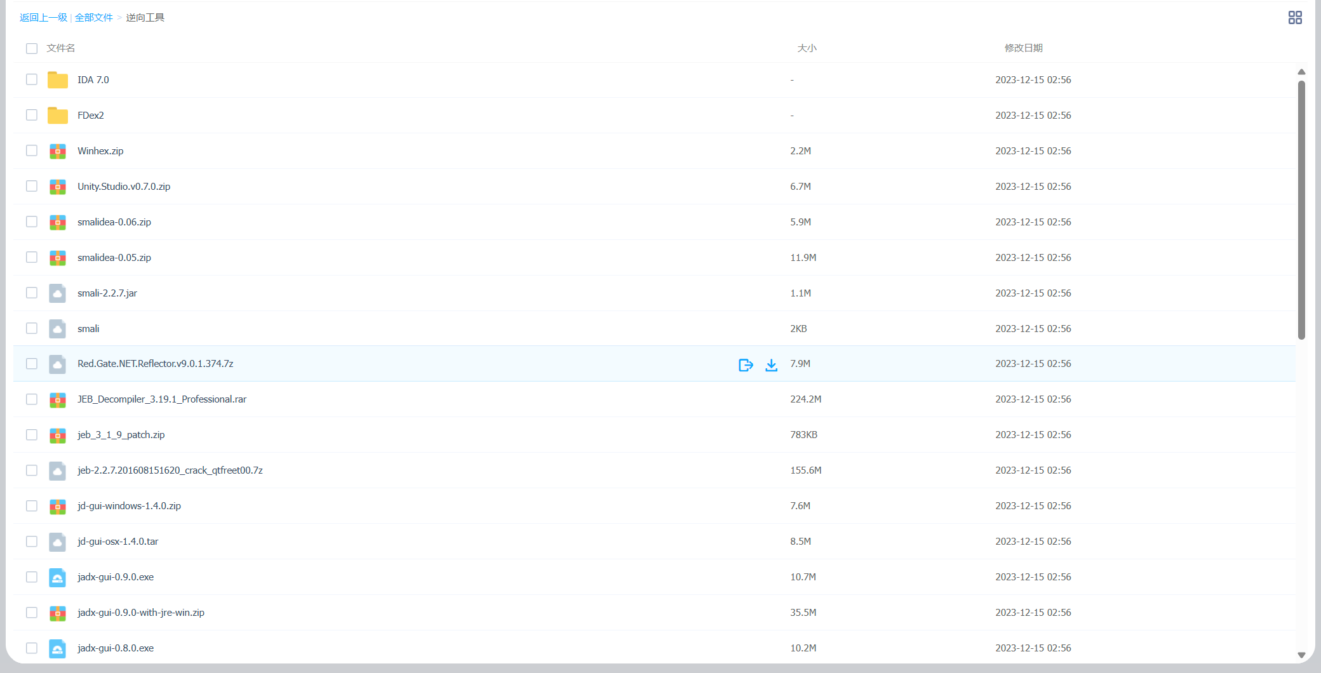Open the IDA 7.0 folder name
The height and width of the screenshot is (673, 1321).
coord(93,80)
